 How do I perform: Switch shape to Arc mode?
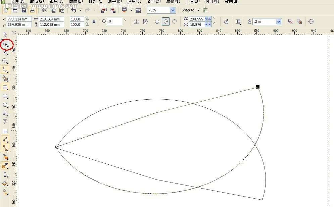coord(175,22)
